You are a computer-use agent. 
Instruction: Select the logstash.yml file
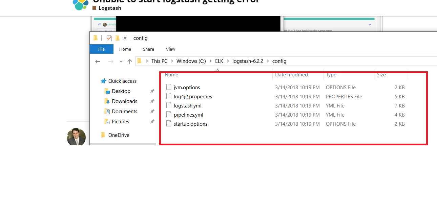click(x=187, y=106)
